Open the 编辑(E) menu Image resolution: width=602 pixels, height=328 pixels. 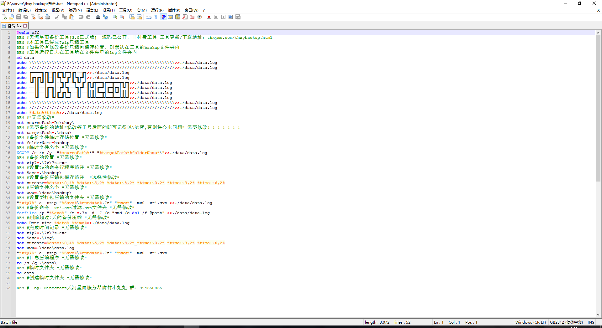[x=24, y=10]
